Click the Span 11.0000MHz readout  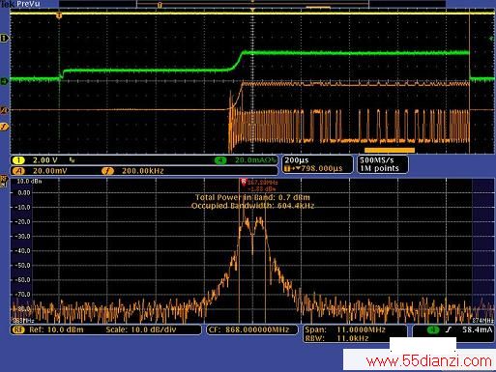click(345, 329)
